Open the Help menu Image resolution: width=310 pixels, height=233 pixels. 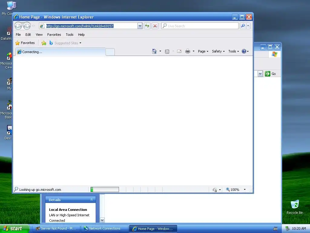(81, 35)
